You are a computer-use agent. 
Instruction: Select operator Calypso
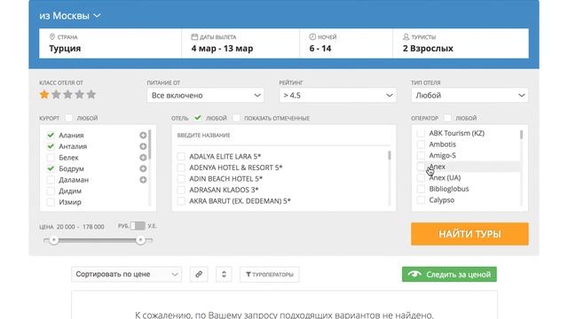[421, 200]
